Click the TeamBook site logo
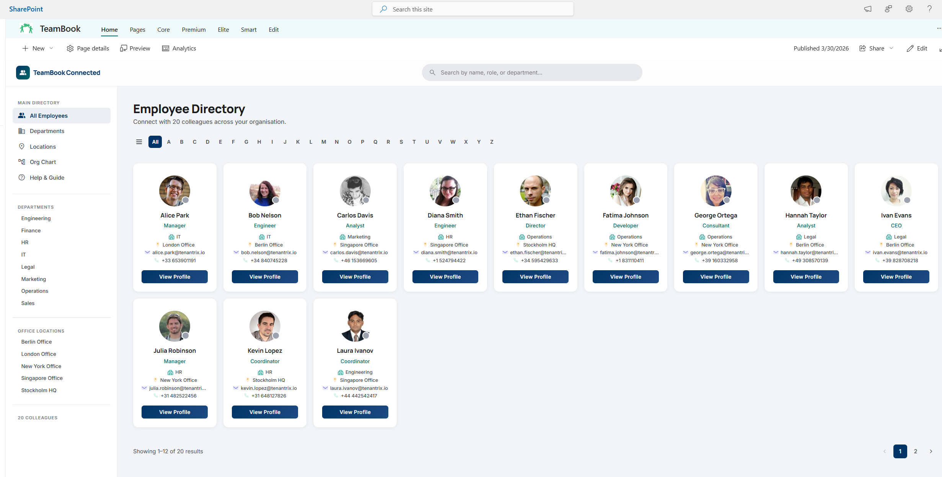 [x=26, y=29]
